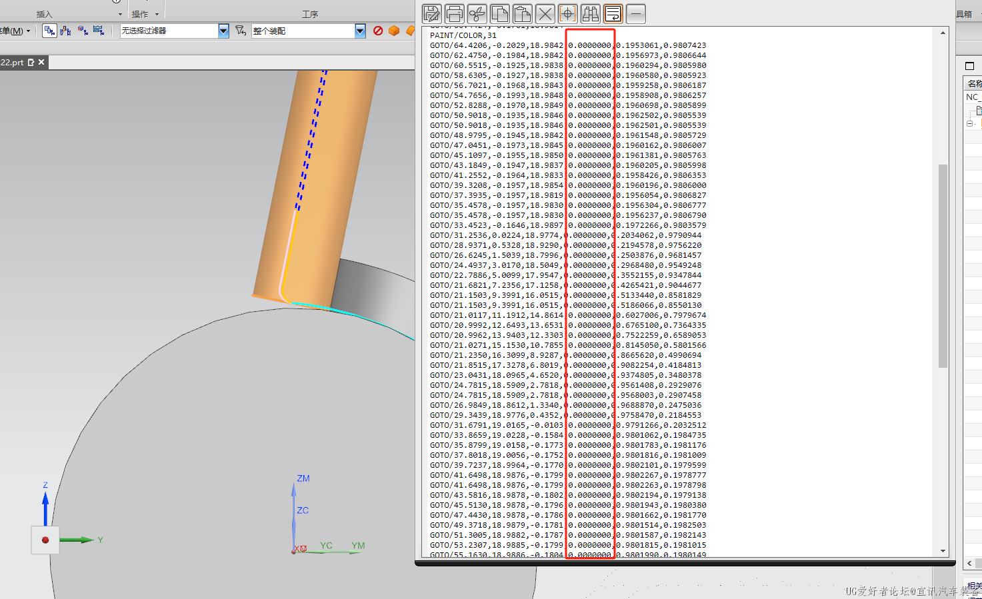The image size is (982, 599).
Task: Click the minus dash button in listing toolbar
Action: [x=636, y=13]
